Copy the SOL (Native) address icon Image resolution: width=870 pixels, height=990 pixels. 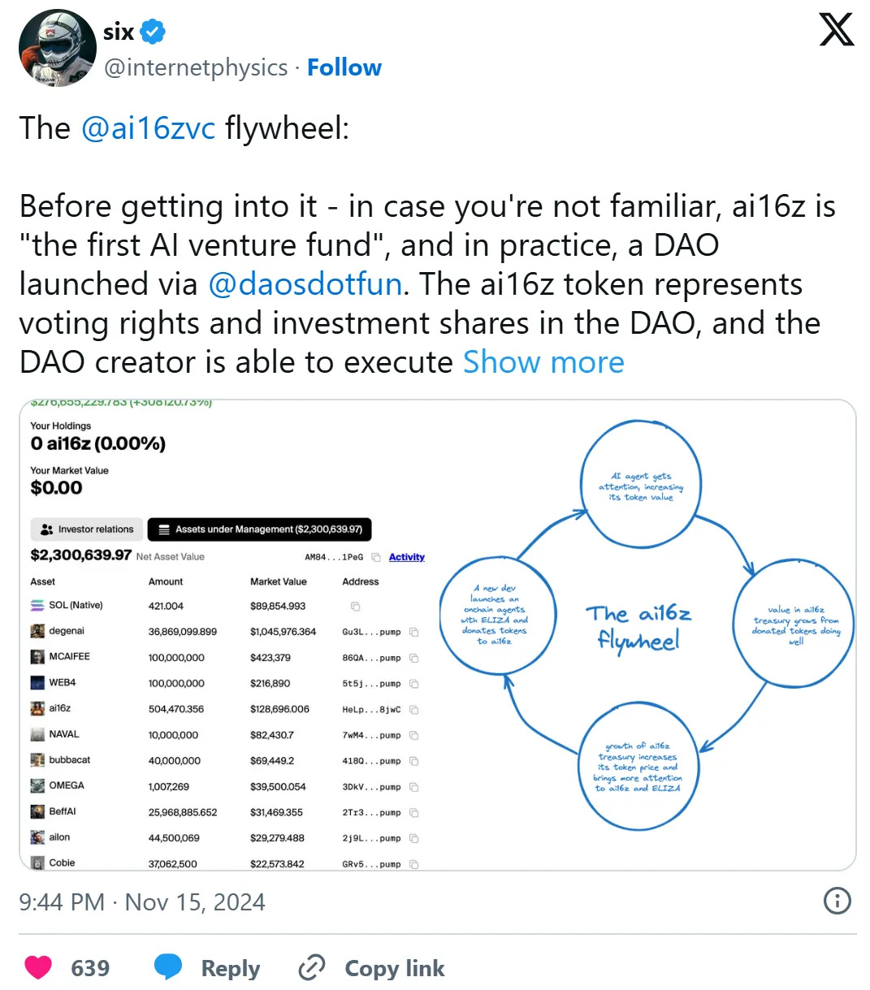click(x=355, y=606)
